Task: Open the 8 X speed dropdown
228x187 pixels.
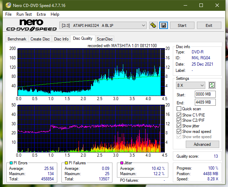Action: click(x=191, y=85)
